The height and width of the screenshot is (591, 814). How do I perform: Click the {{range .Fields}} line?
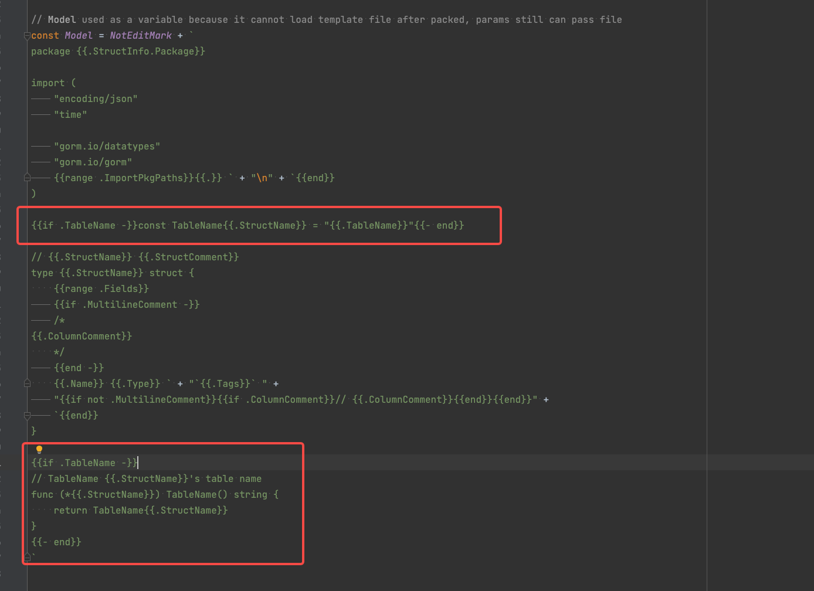[101, 289]
